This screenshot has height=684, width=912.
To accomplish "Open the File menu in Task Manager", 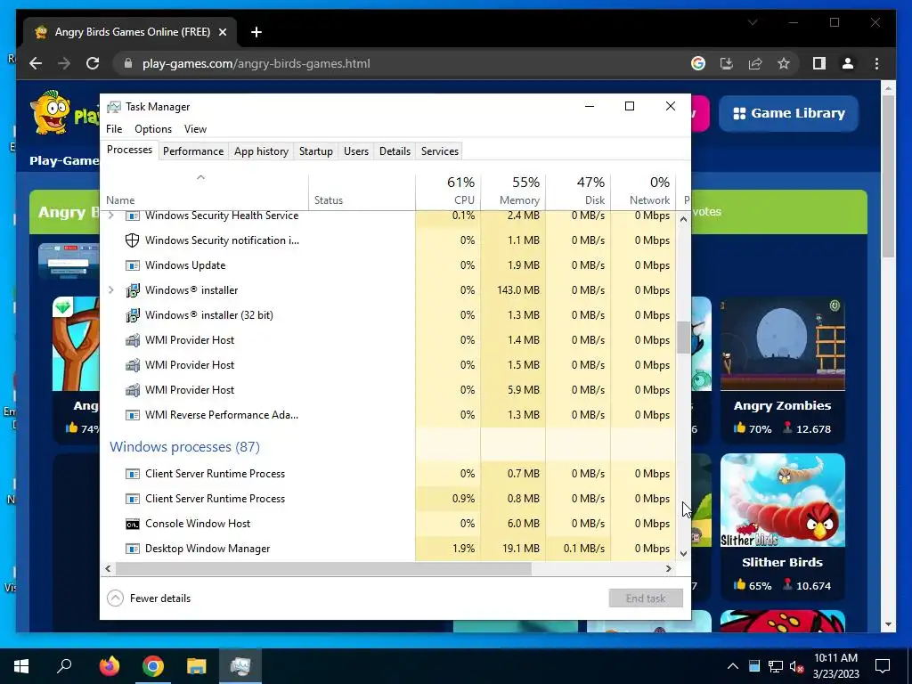I will pos(114,129).
